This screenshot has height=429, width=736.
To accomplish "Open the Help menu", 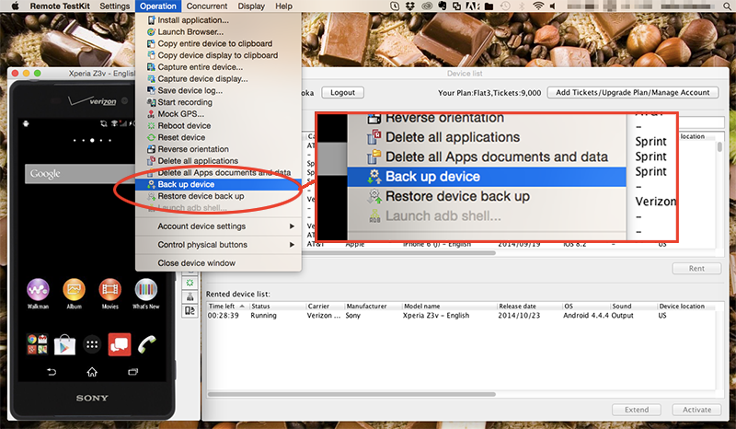I will click(x=283, y=6).
